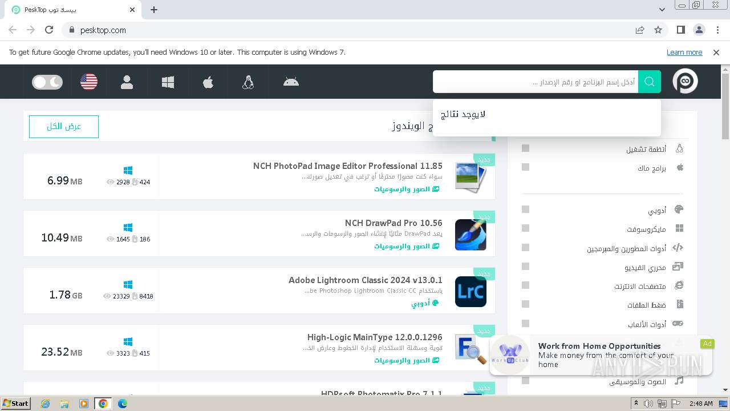Click Windows icon in the Lightroom row
Viewport: 730px width, 411px height.
tap(128, 285)
